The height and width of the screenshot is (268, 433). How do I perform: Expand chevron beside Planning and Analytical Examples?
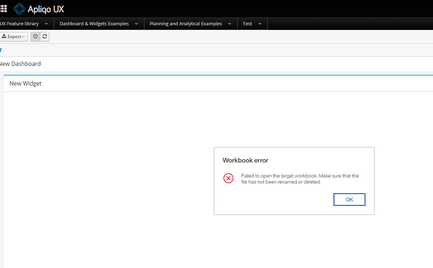click(230, 24)
